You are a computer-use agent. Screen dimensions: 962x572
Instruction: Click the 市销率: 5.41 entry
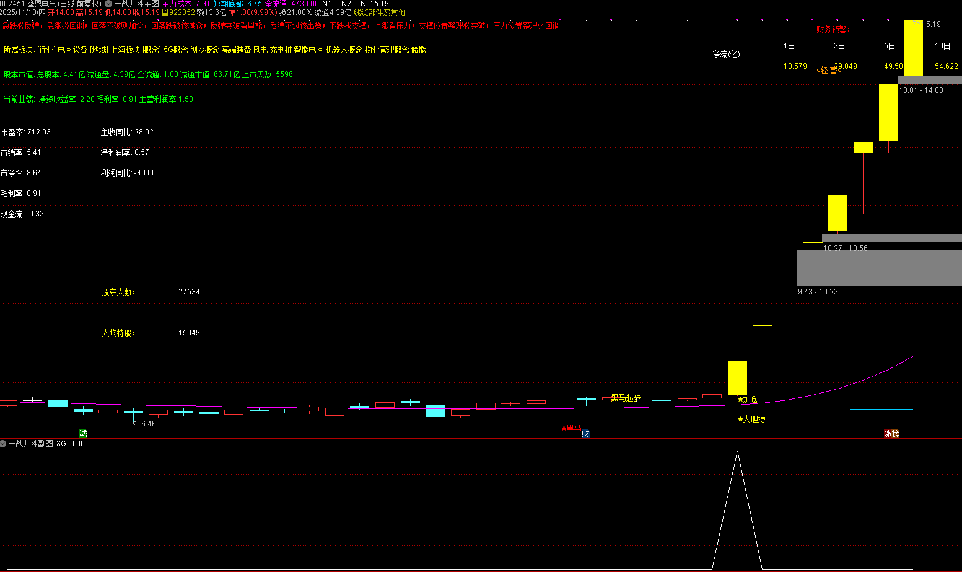pos(20,152)
